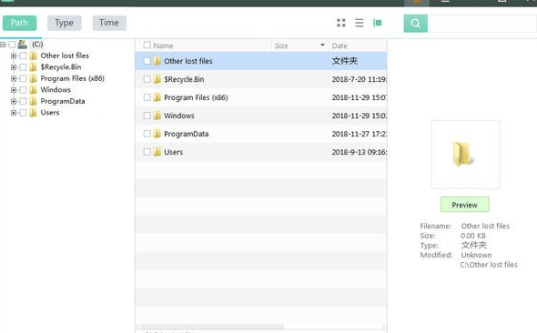This screenshot has width=537, height=333.
Task: Check $Recycle.Bin row checkbox in list
Action: (x=147, y=79)
